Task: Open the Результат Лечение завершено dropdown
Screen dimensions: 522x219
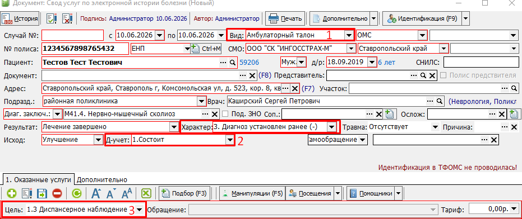Action: point(174,127)
